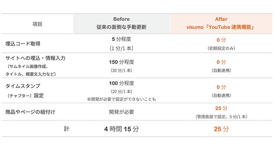274x150 pixels.
Task: Click the After visumo「YouTube連携機能」header
Action: tap(222, 23)
